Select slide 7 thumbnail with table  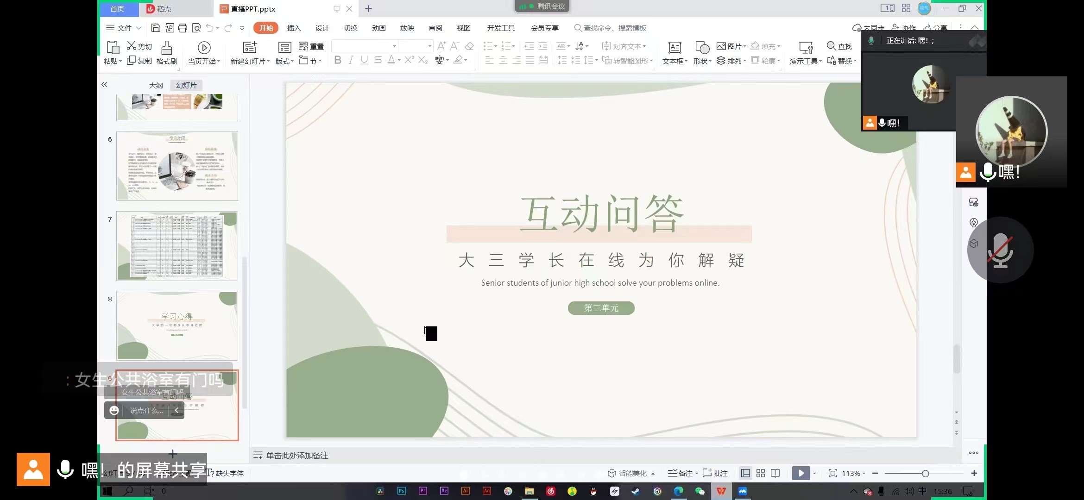177,246
